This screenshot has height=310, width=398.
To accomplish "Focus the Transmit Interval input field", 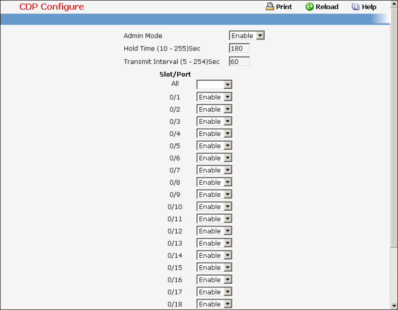I will pos(239,61).
